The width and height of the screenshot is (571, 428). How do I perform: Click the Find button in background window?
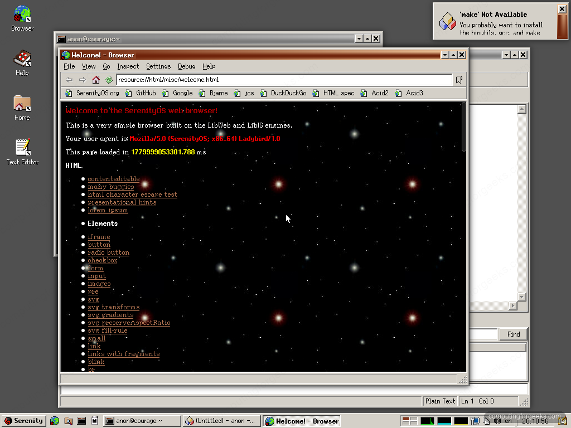tap(514, 334)
